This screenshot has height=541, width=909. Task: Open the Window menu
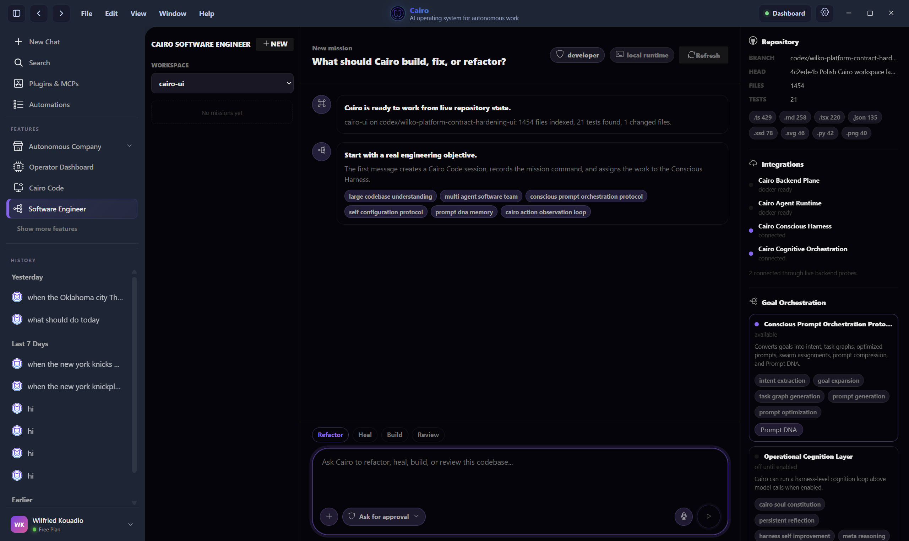point(173,13)
